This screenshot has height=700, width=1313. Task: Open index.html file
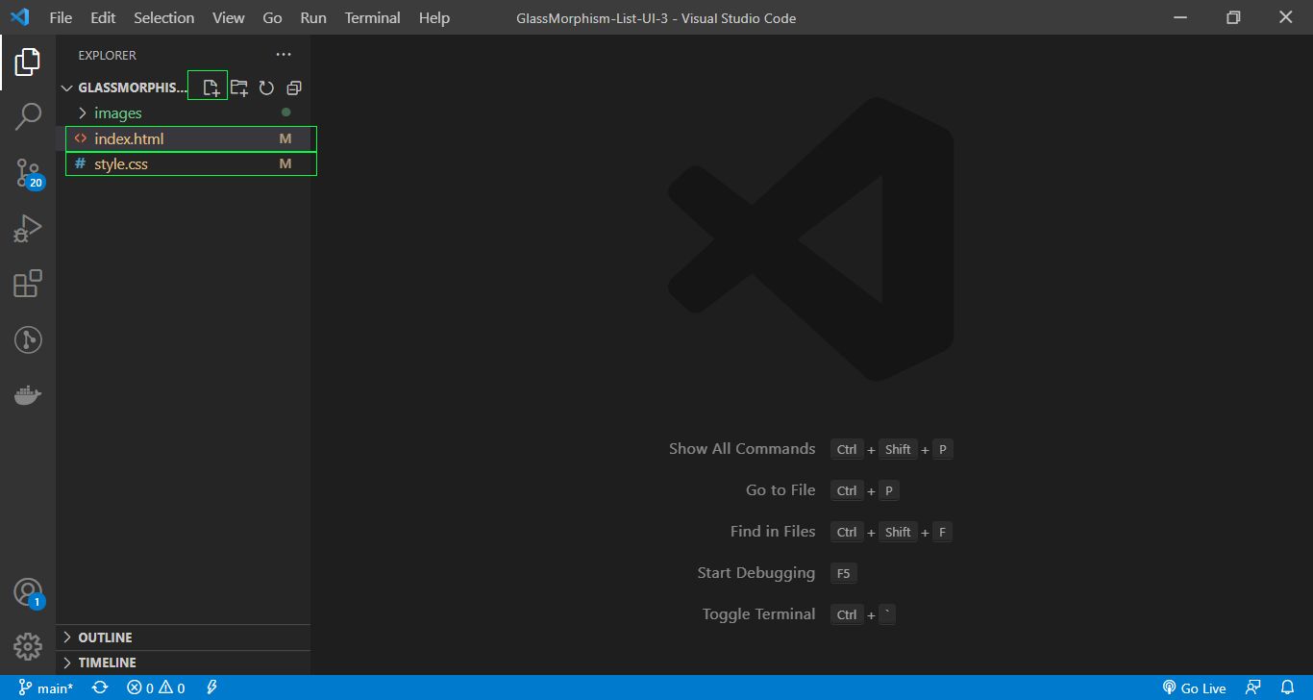(x=184, y=138)
